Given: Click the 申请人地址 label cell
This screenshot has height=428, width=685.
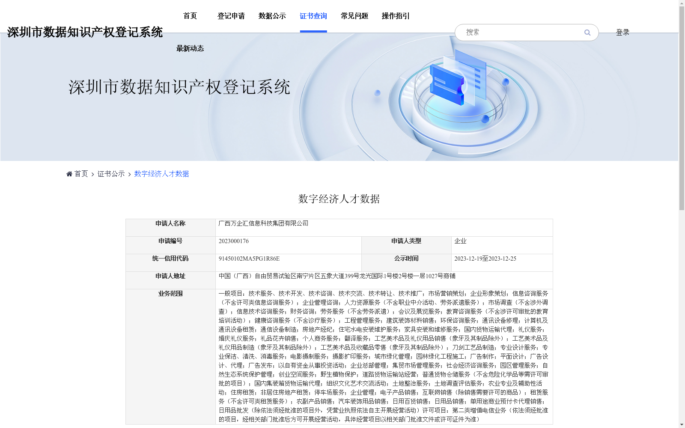Looking at the screenshot, I should pos(170,280).
